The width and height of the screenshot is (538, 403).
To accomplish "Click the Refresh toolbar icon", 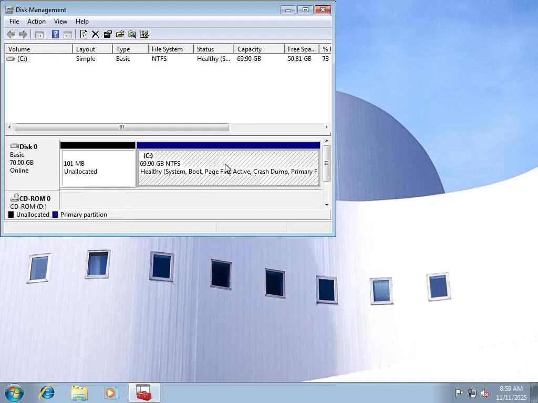I will [x=84, y=34].
